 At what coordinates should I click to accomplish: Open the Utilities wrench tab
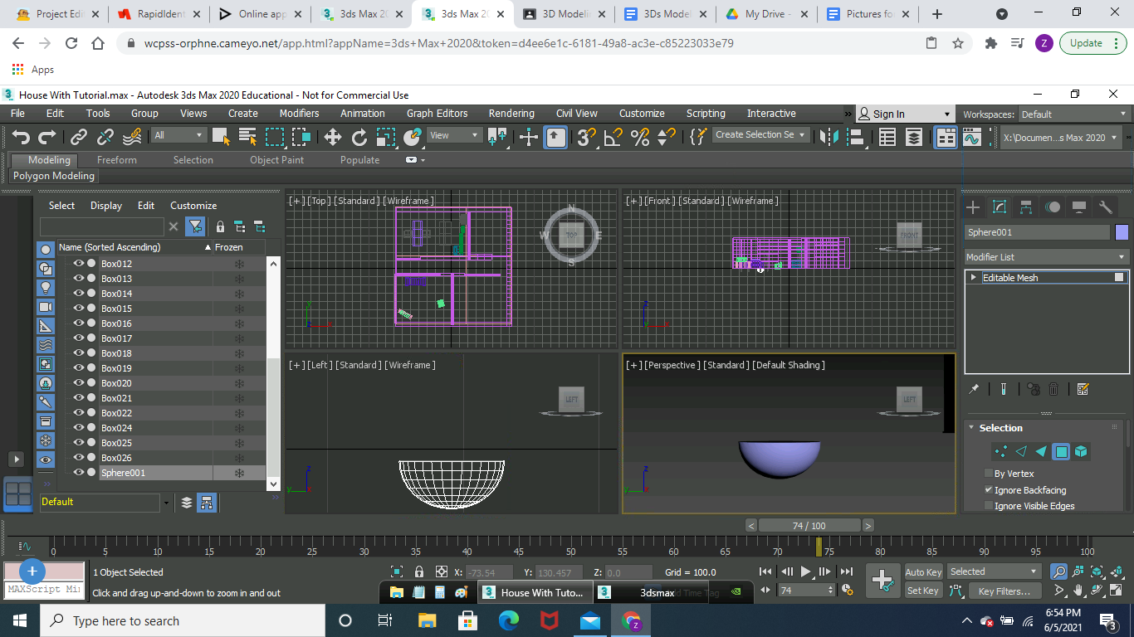tap(1105, 207)
